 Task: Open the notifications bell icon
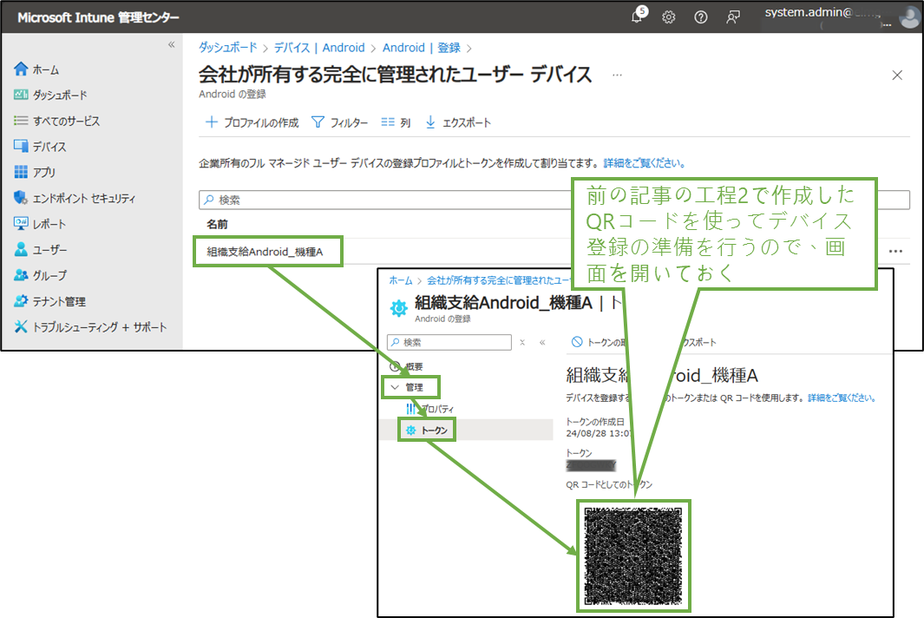pos(637,17)
